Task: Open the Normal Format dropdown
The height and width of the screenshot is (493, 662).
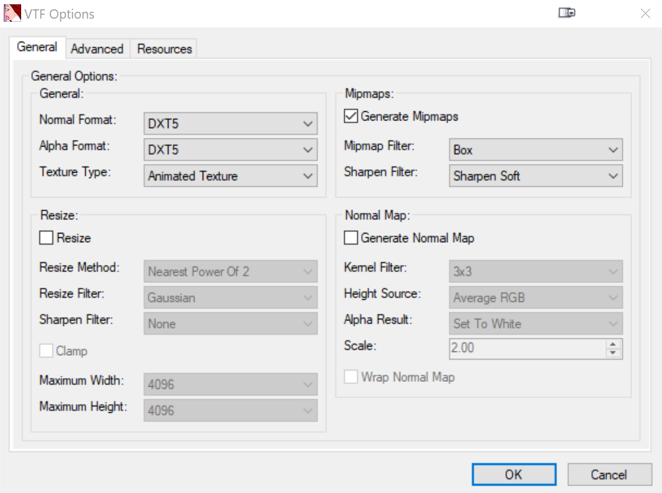Action: (230, 124)
